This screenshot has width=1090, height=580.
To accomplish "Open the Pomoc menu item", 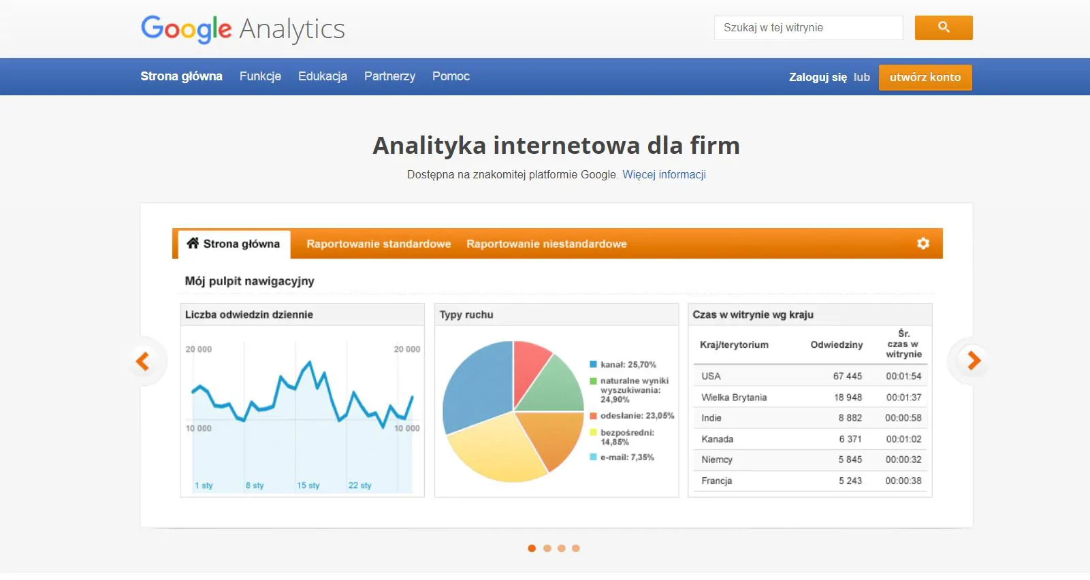I will [451, 76].
